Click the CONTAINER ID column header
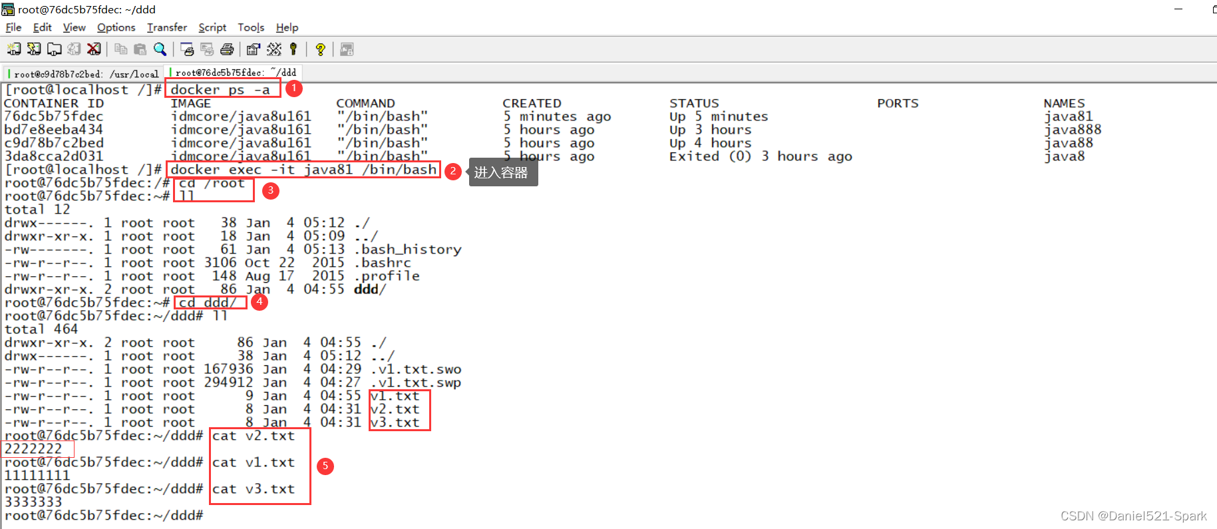The image size is (1217, 529). 54,103
